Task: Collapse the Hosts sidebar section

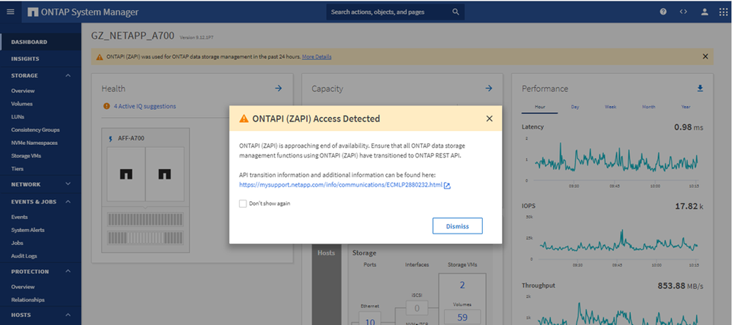Action: (x=68, y=314)
